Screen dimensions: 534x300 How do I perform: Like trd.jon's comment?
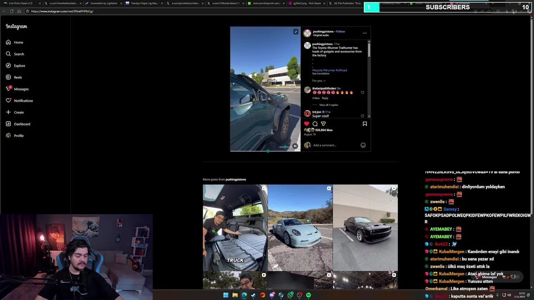[362, 116]
